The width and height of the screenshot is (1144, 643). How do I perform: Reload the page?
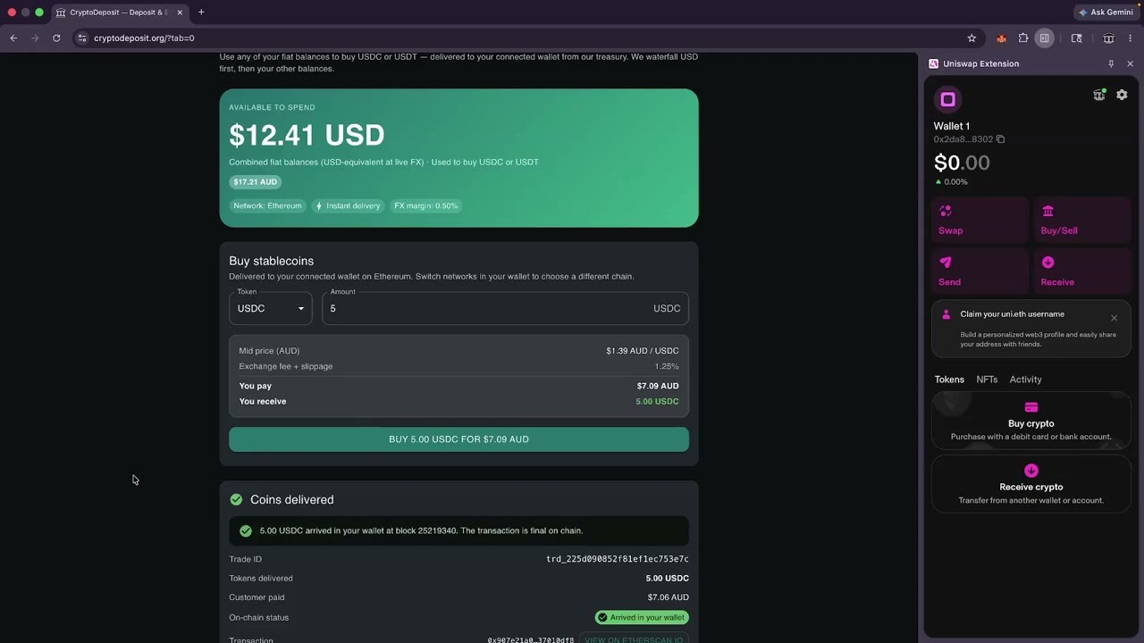click(56, 38)
